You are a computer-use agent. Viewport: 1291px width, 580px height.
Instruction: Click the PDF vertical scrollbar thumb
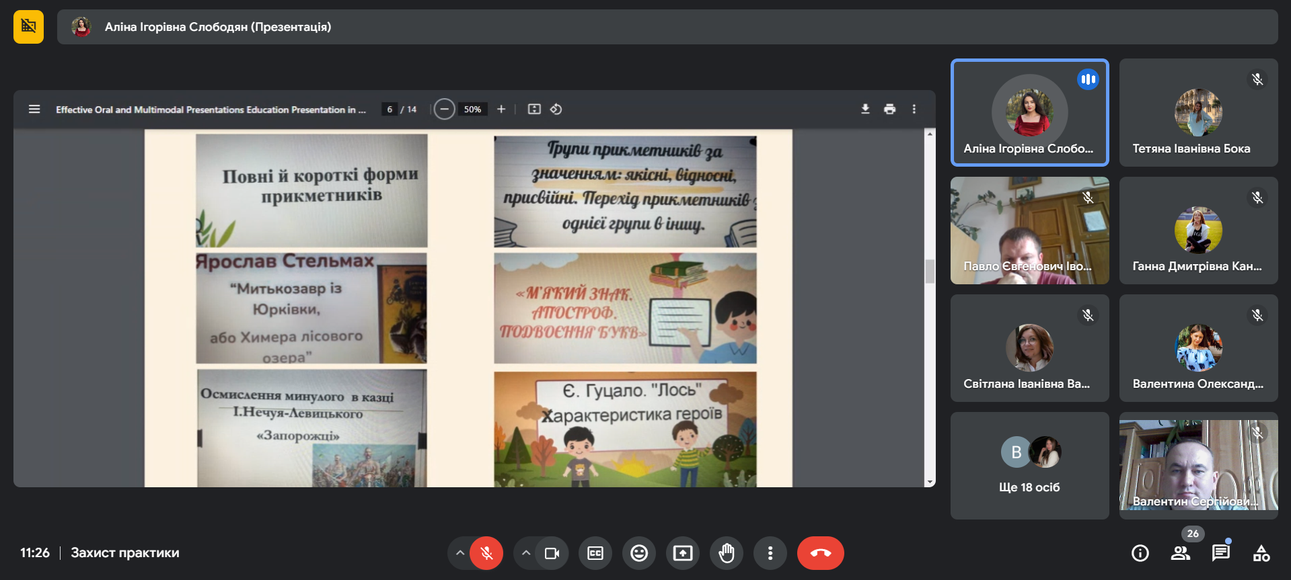point(930,271)
